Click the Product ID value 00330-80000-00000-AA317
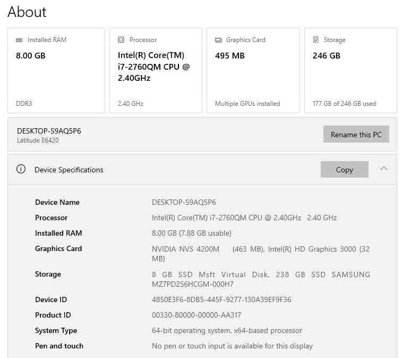Image resolution: width=402 pixels, height=358 pixels. (196, 315)
